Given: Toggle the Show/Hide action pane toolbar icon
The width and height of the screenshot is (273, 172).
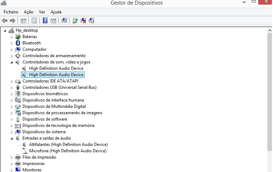Looking at the screenshot, I should pos(53,21).
